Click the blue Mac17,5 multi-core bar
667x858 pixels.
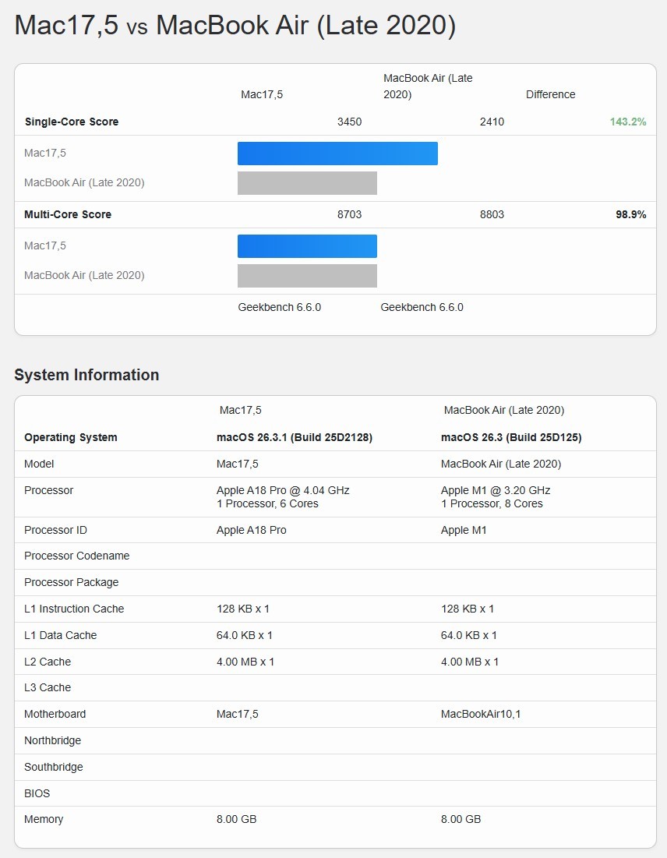(307, 245)
